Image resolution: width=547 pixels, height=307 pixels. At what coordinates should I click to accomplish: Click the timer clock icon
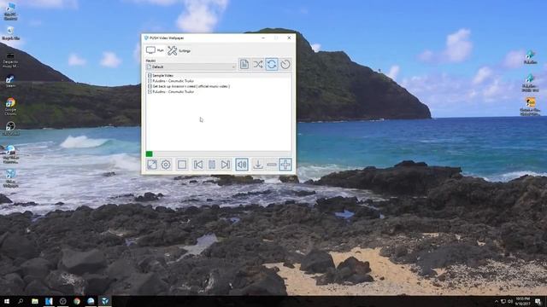pos(285,64)
